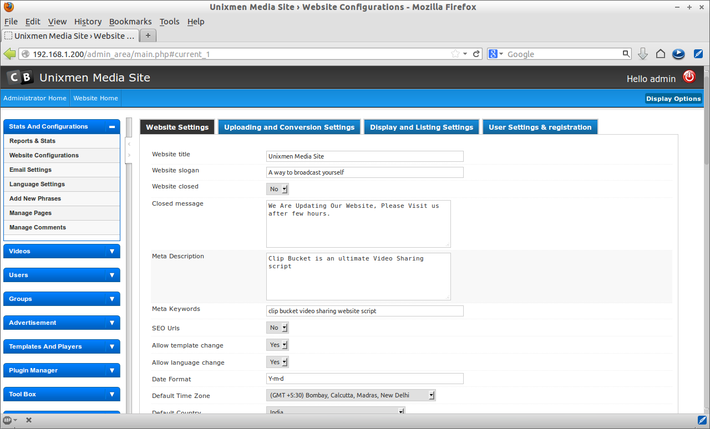
Task: Click the Display Options button
Action: point(673,99)
